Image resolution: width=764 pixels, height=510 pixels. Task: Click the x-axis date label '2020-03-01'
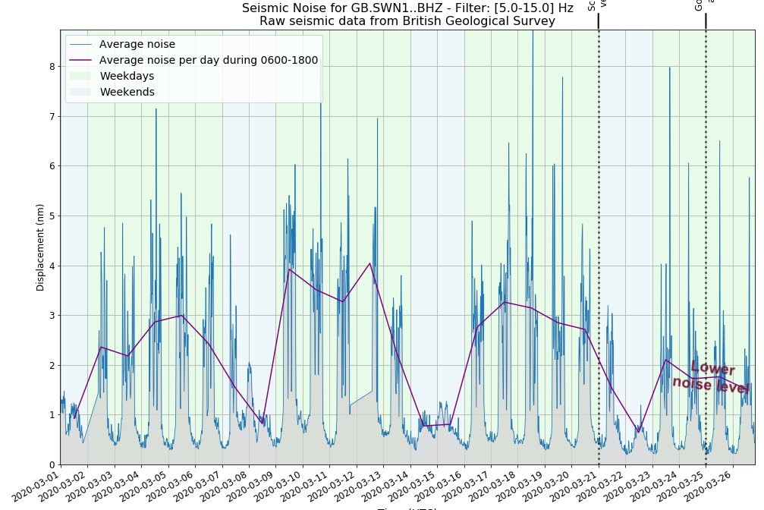37,486
